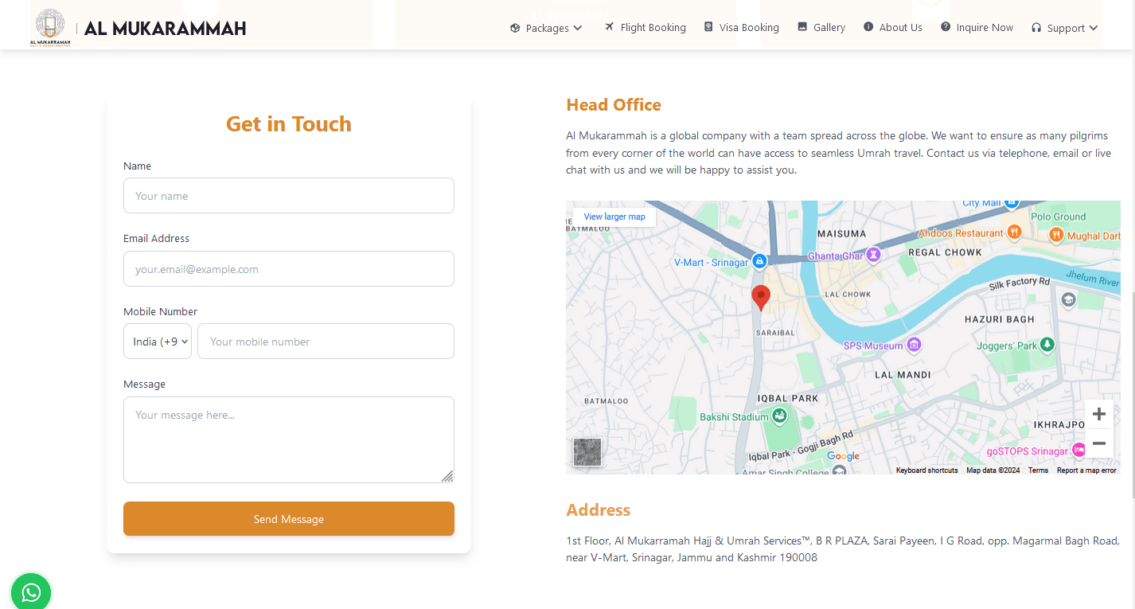Image resolution: width=1135 pixels, height=609 pixels.
Task: Click the LAL MANDI map label
Action: pos(903,375)
